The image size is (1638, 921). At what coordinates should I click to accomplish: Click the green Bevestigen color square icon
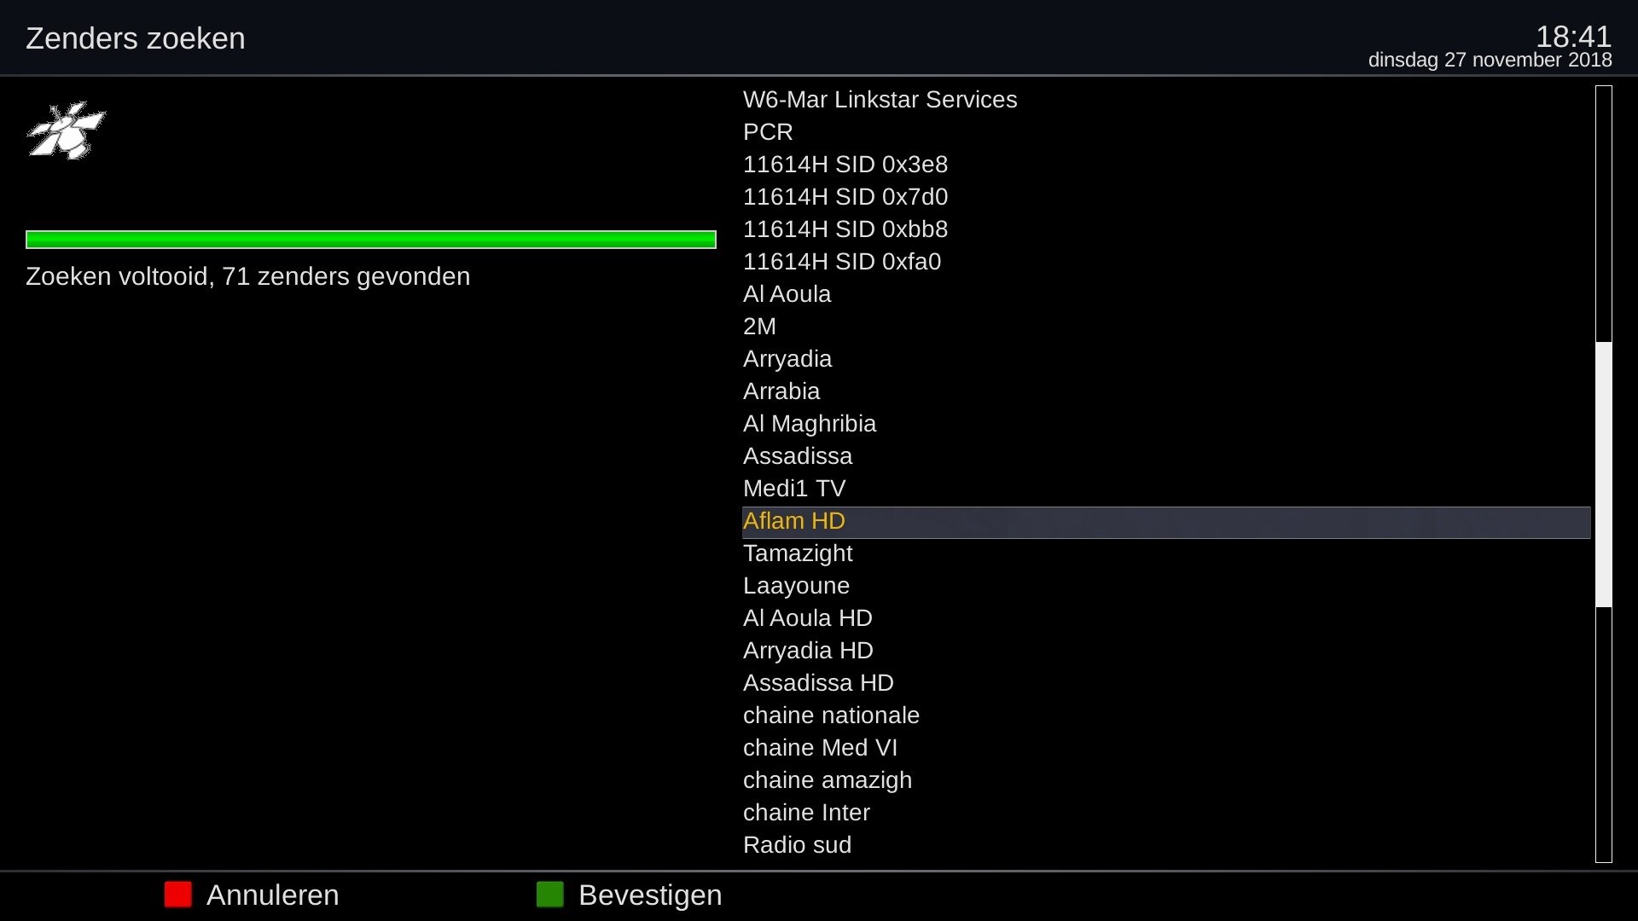click(550, 895)
